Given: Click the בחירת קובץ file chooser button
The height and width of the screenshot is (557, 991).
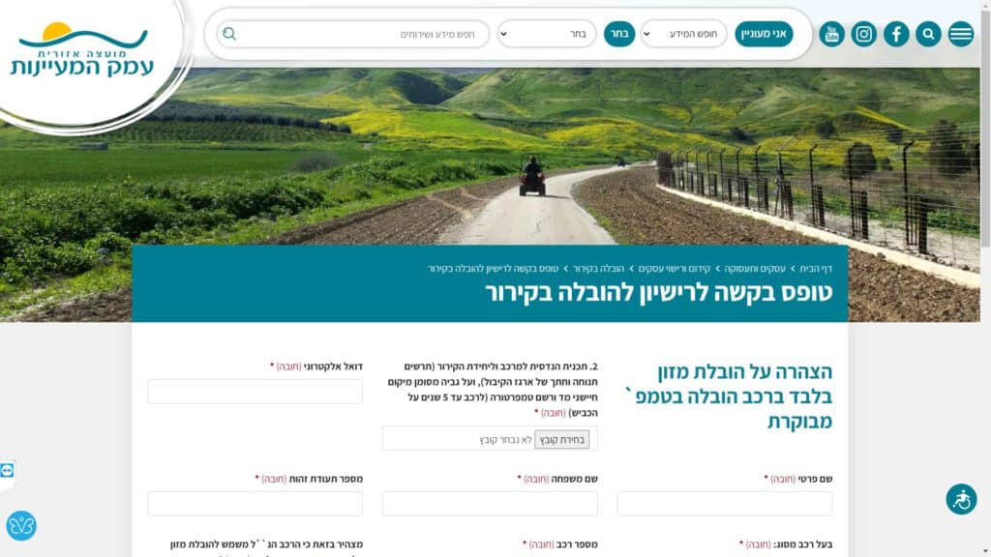Looking at the screenshot, I should point(562,440).
